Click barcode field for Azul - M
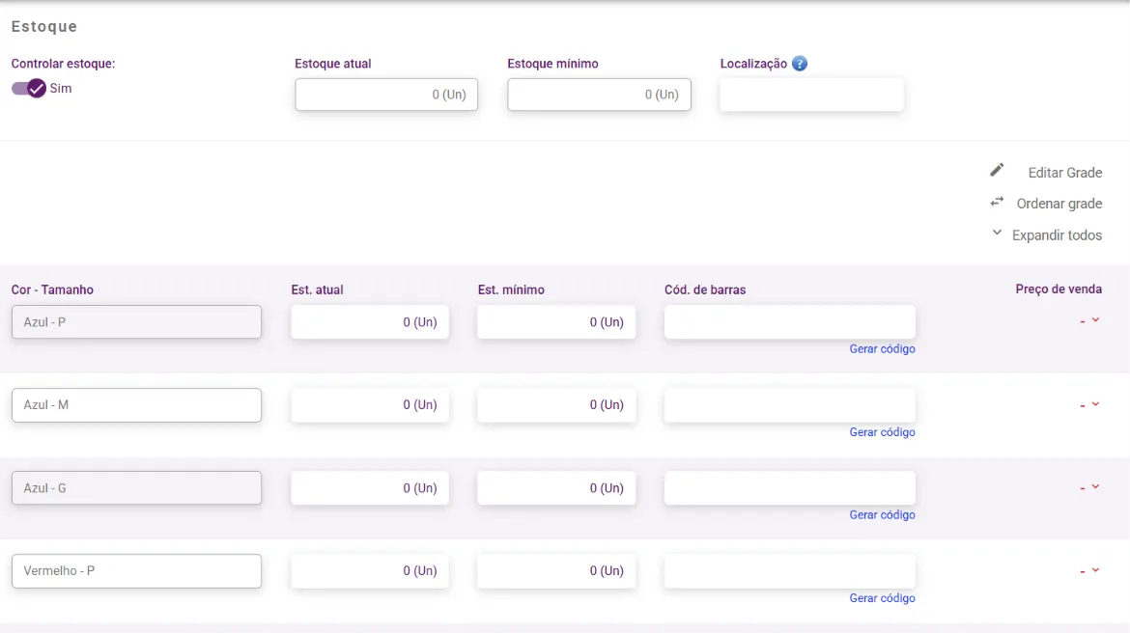This screenshot has width=1130, height=633. click(x=790, y=404)
